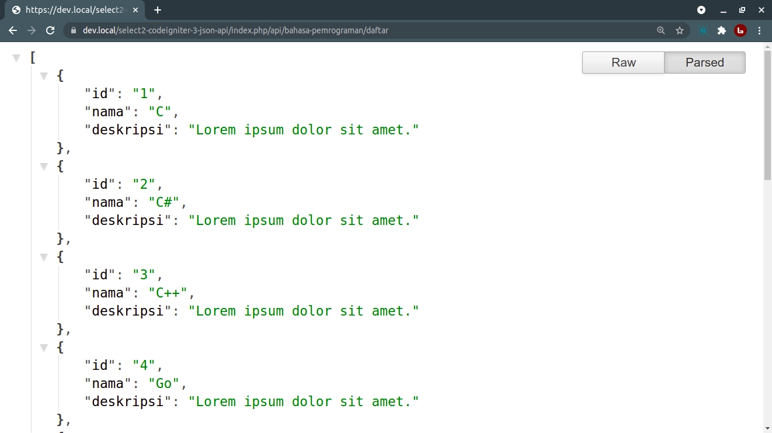Collapse the object with id 2
Screen dimensions: 772x433
(44, 167)
